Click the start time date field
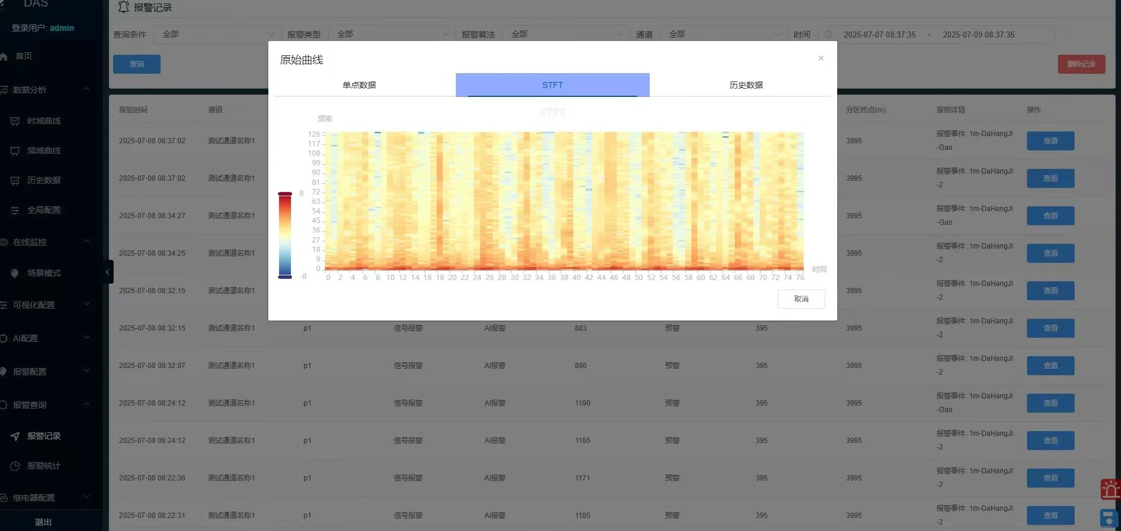This screenshot has width=1121, height=531. coord(879,34)
